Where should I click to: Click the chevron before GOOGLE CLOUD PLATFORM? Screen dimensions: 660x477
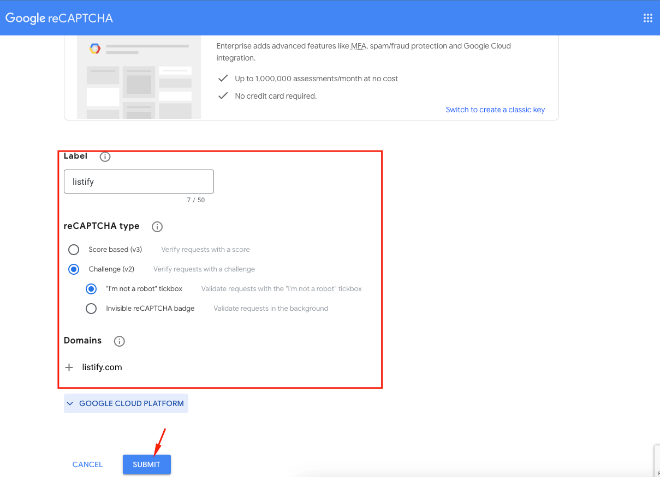[x=70, y=403]
